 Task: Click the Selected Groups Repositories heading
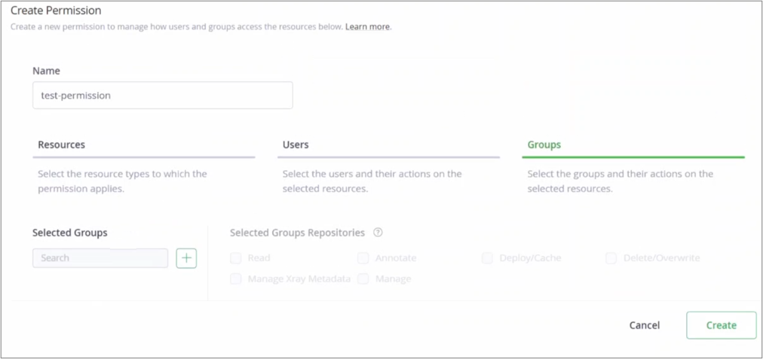coord(297,233)
